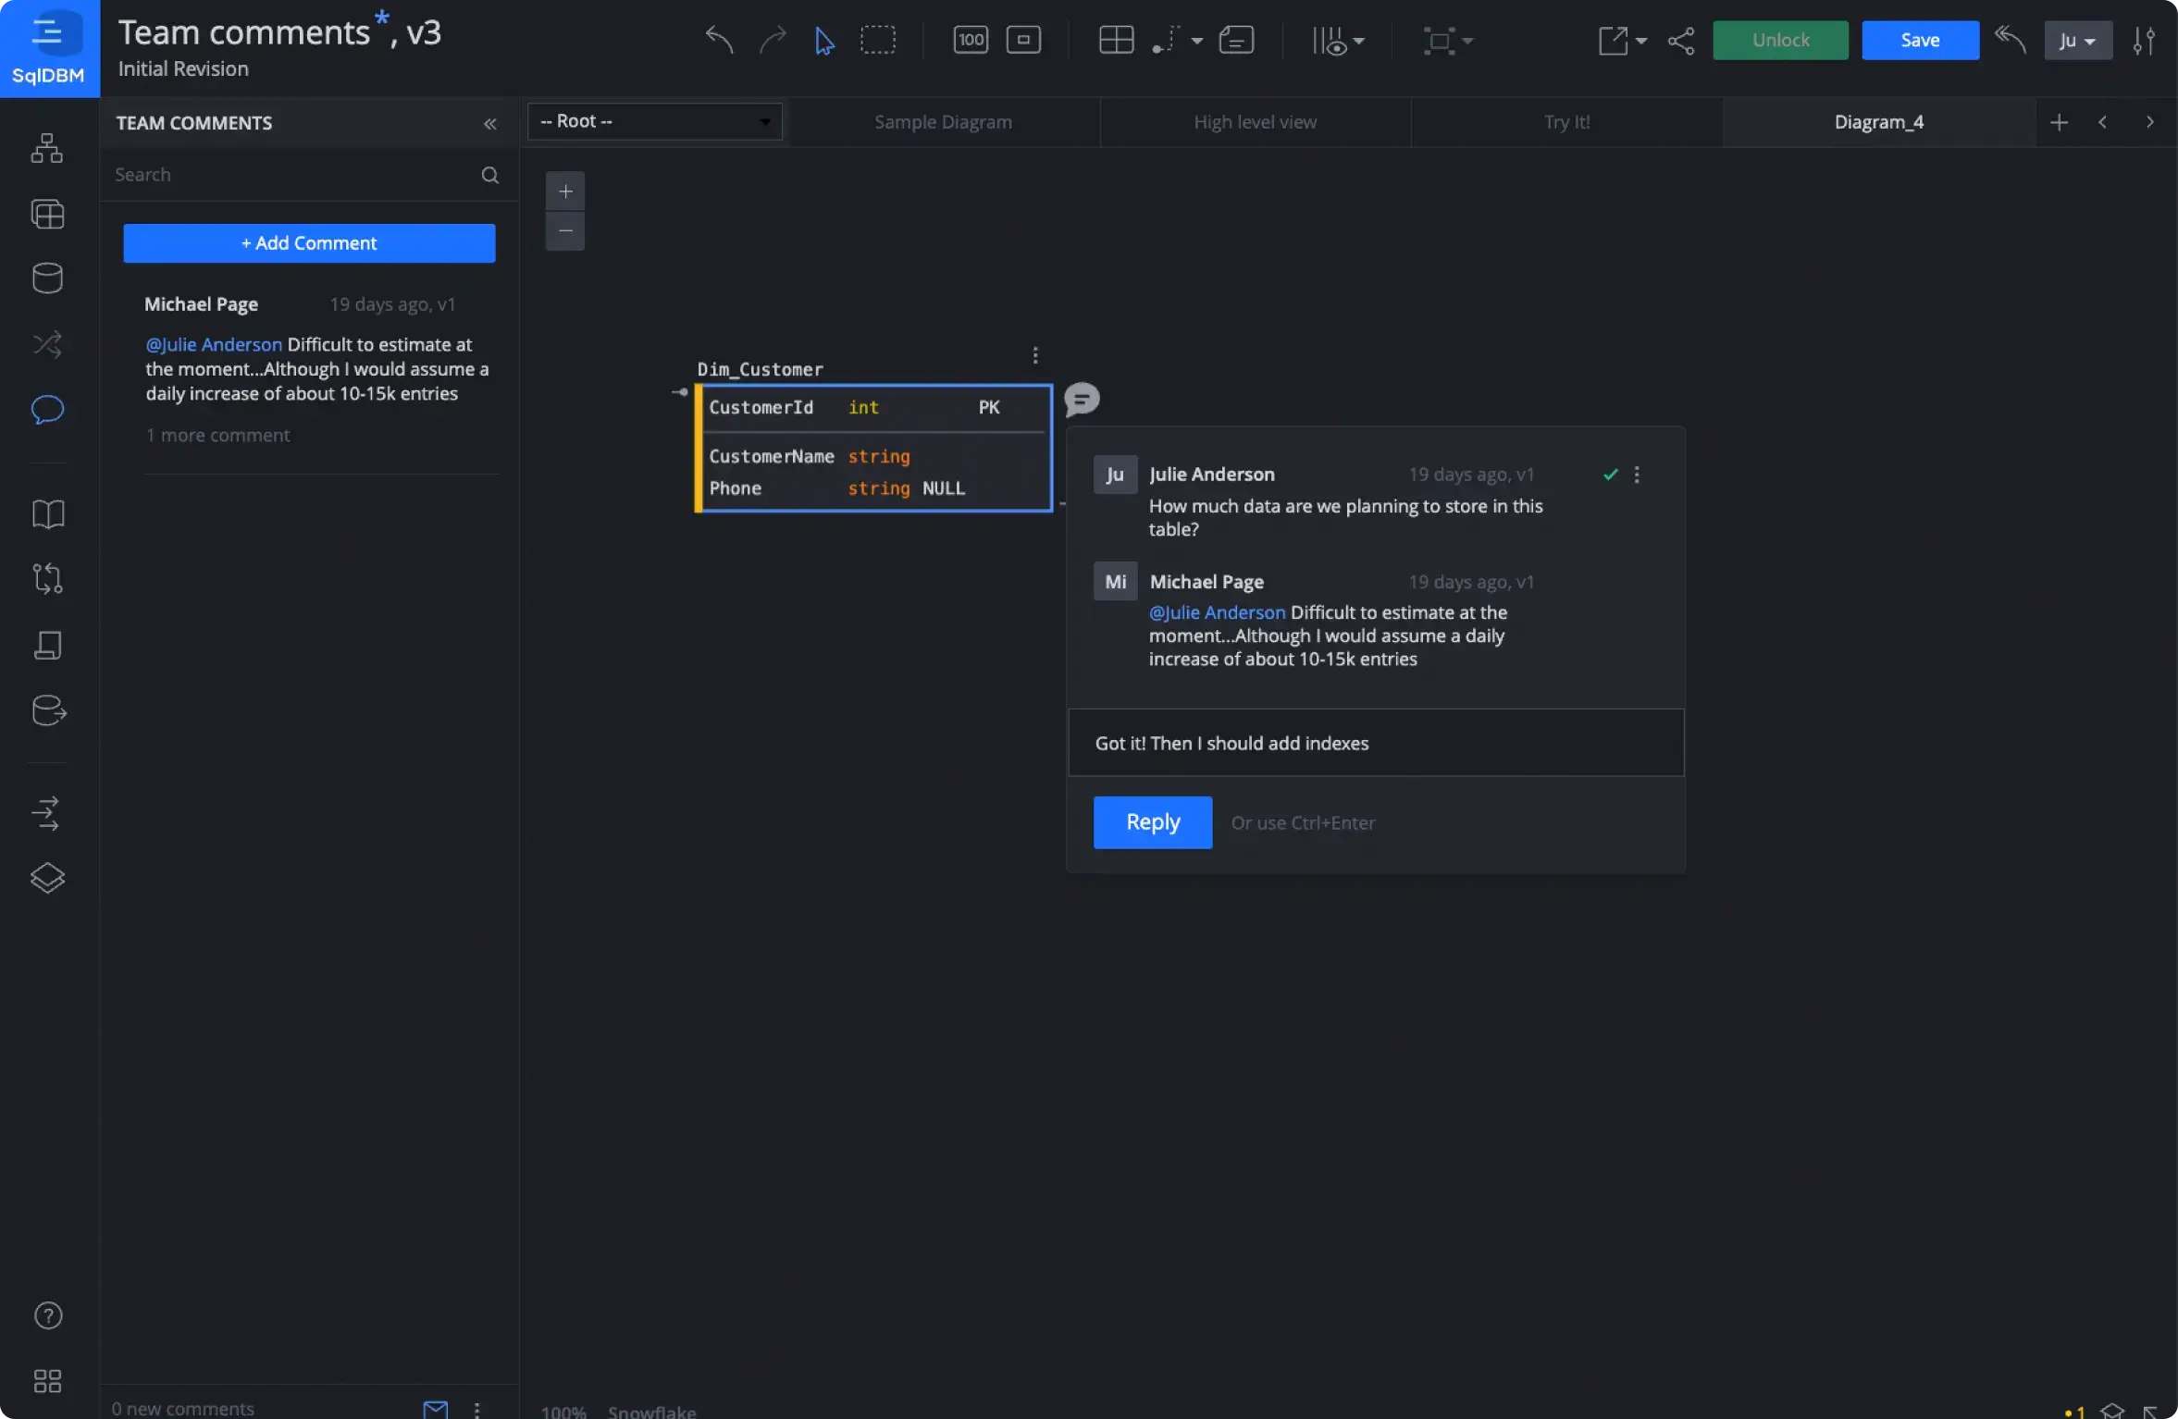The image size is (2178, 1419).
Task: Open the layers icon in left sidebar
Action: point(47,877)
